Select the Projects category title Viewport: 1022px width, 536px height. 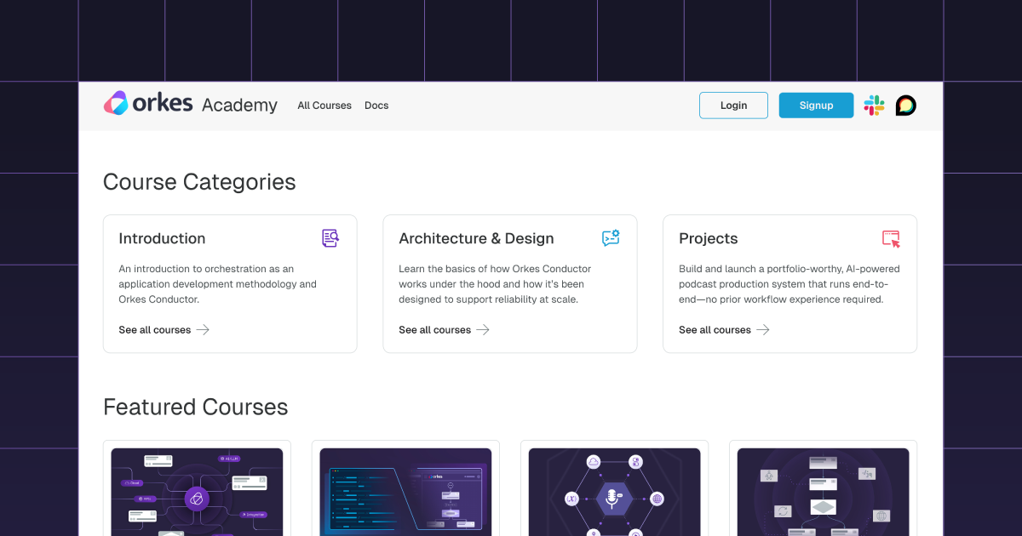coord(708,239)
